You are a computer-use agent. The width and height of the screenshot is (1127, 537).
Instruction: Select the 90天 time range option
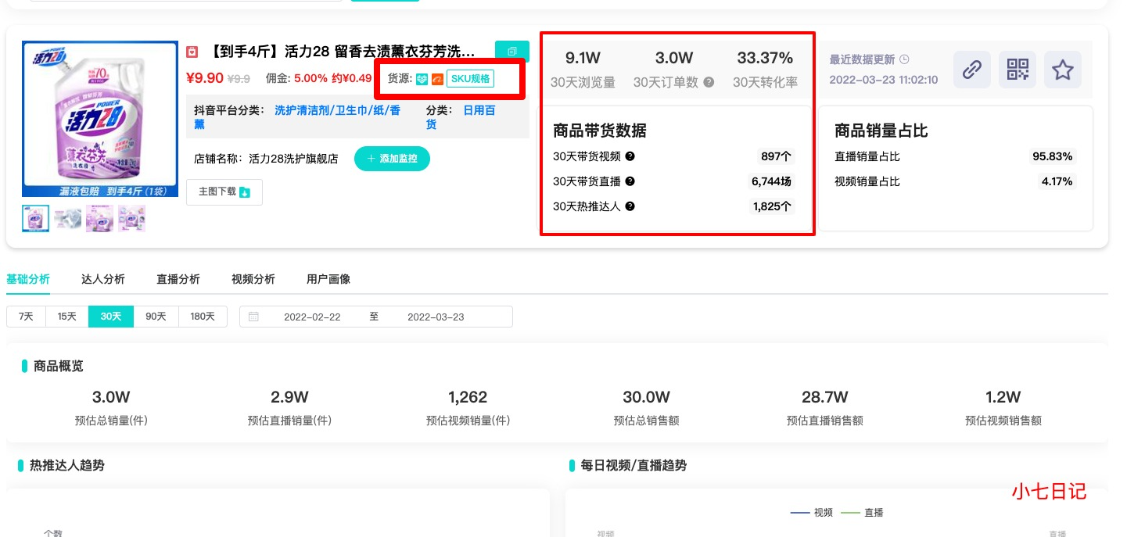pyautogui.click(x=155, y=316)
